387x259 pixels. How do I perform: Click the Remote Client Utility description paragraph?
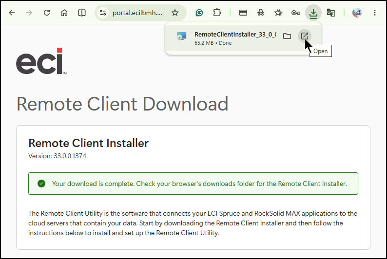coord(193,223)
